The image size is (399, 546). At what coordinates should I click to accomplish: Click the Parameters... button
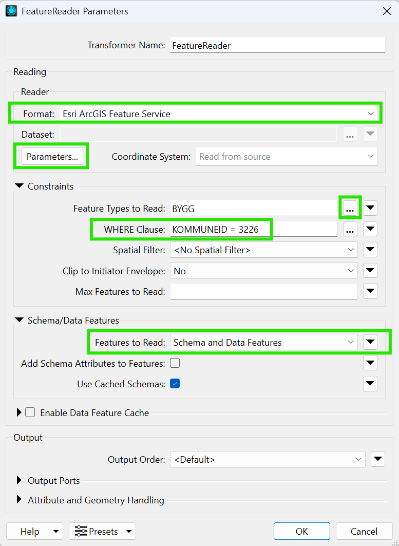pos(52,156)
